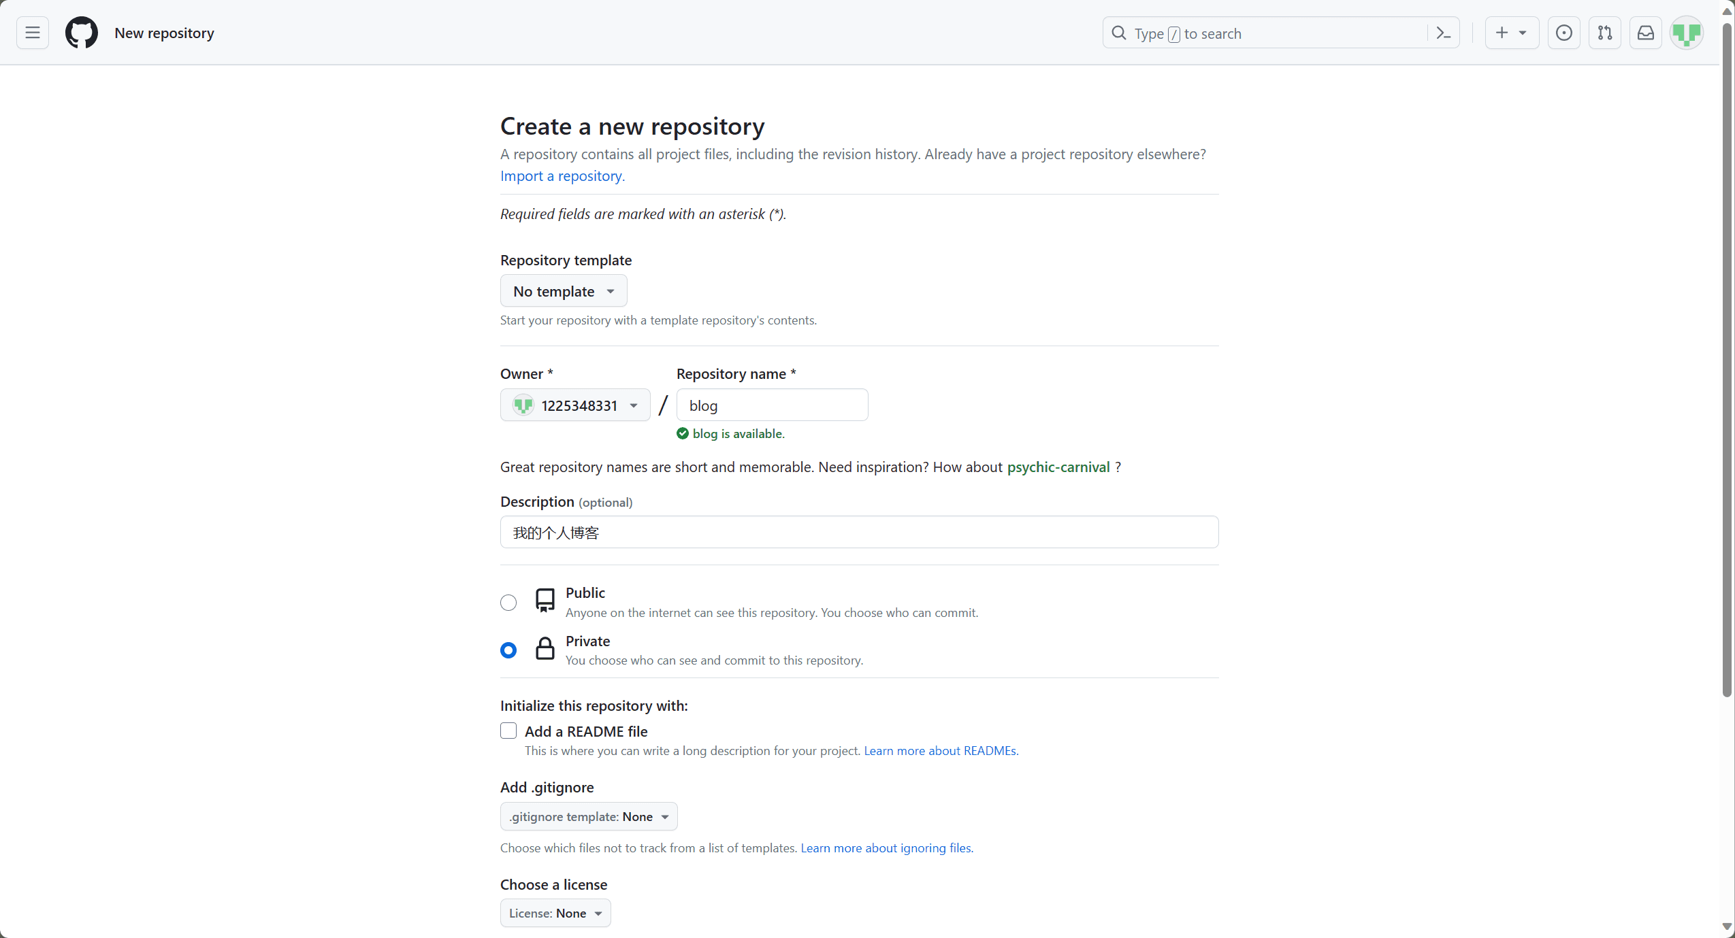Viewport: 1735px width, 938px height.
Task: Open the hamburger navigation menu
Action: 33,33
